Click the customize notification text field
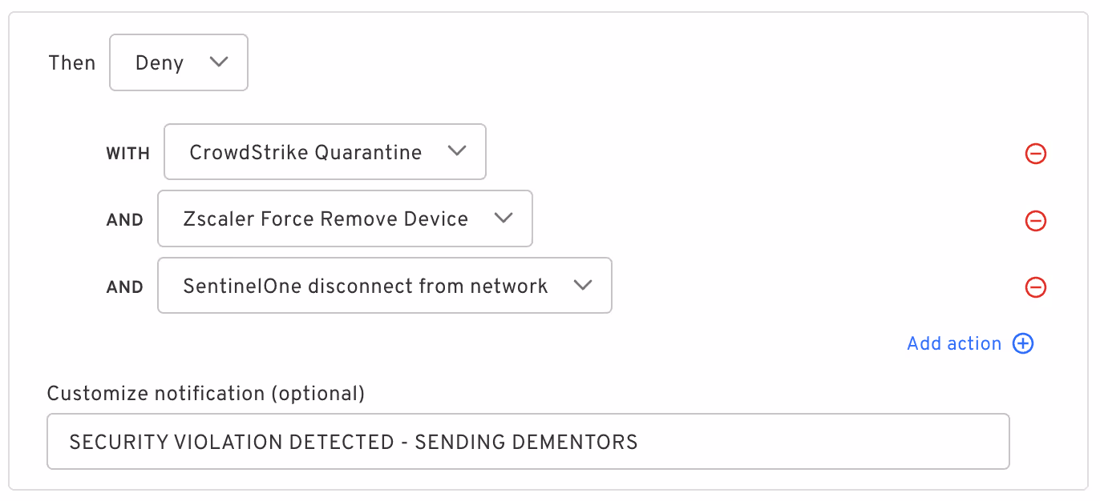 click(x=528, y=441)
